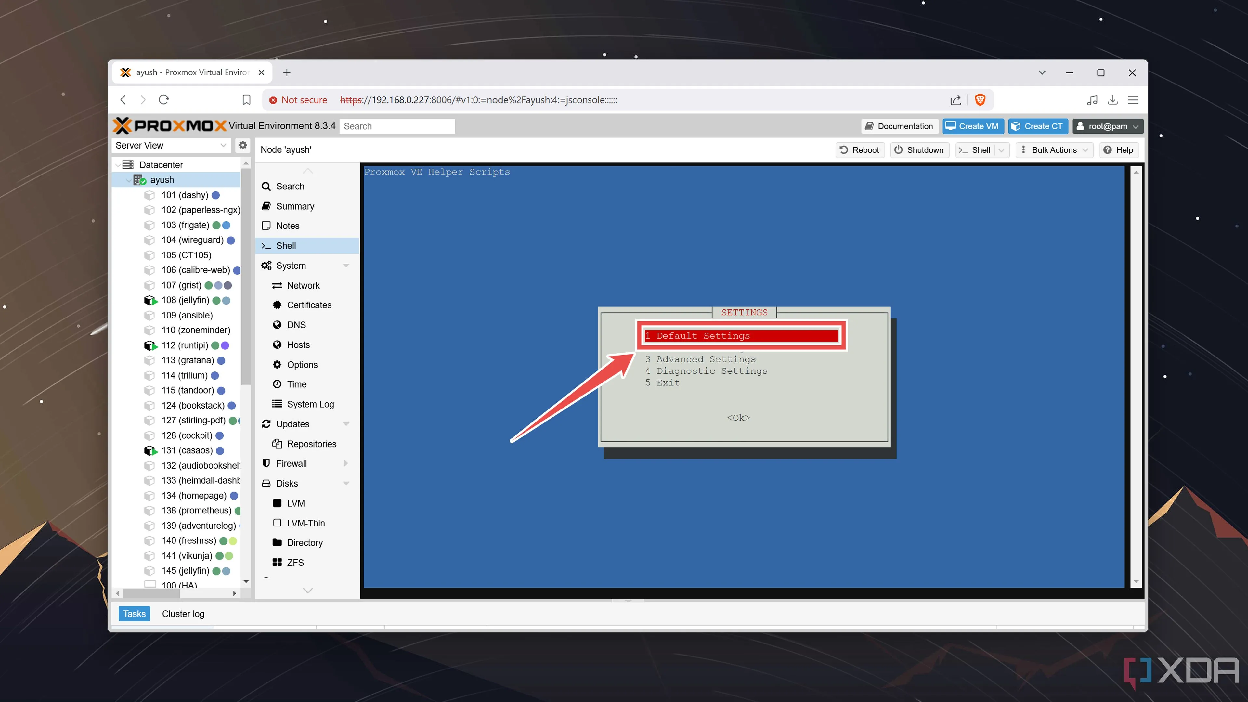Click the tree panel horizontal scrollbar
Image resolution: width=1248 pixels, height=702 pixels.
pos(151,593)
